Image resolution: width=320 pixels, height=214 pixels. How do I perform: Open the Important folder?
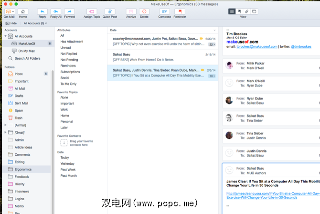click(27, 81)
